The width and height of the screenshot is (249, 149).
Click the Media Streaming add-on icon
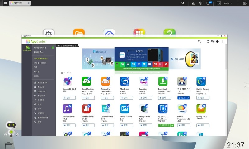182,109
